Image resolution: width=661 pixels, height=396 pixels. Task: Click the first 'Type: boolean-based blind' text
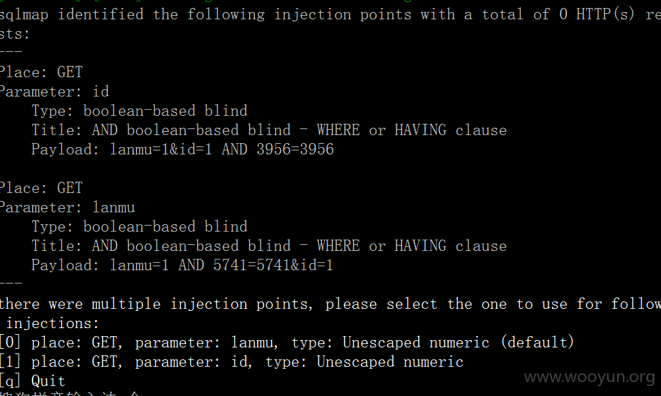click(x=140, y=110)
